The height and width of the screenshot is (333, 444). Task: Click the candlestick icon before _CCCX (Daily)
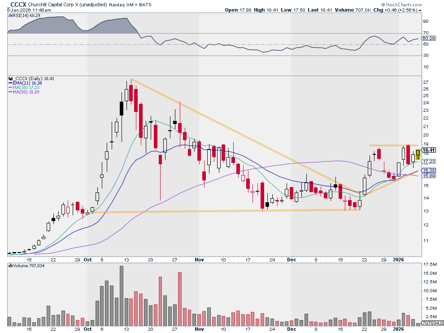(11, 79)
